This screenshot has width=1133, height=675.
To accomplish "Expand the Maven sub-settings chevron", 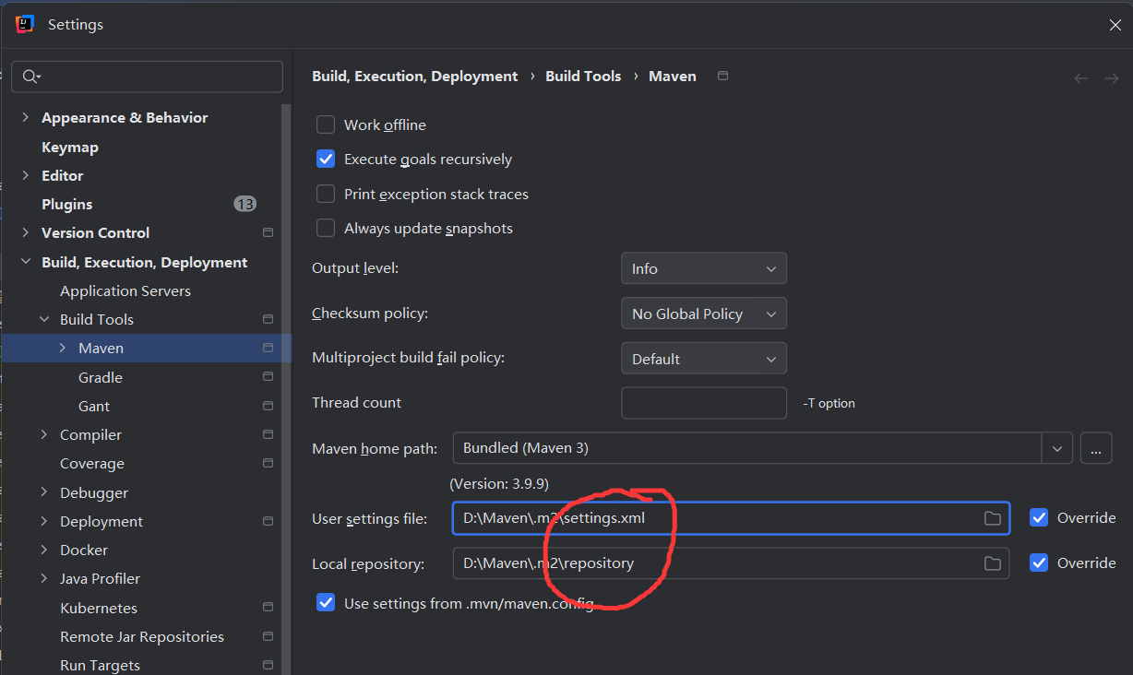I will 62,348.
